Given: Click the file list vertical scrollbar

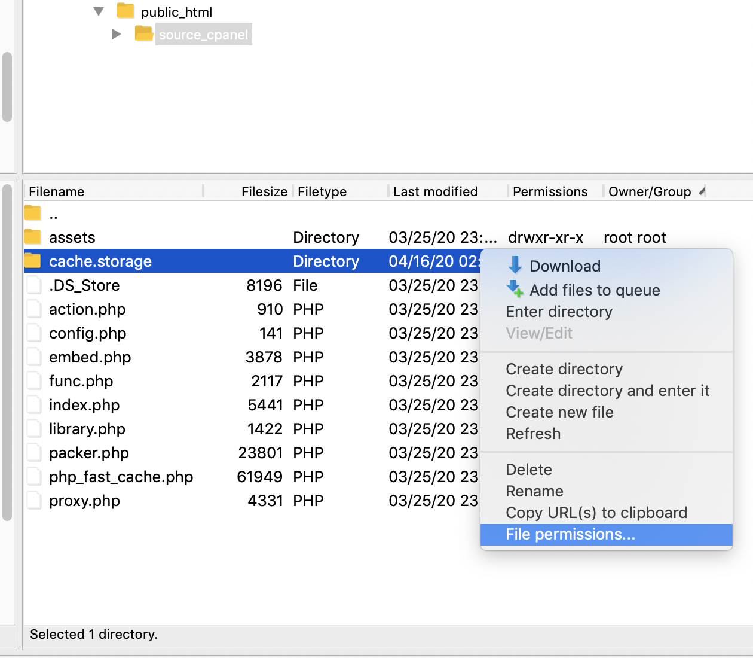Looking at the screenshot, I should 7,353.
